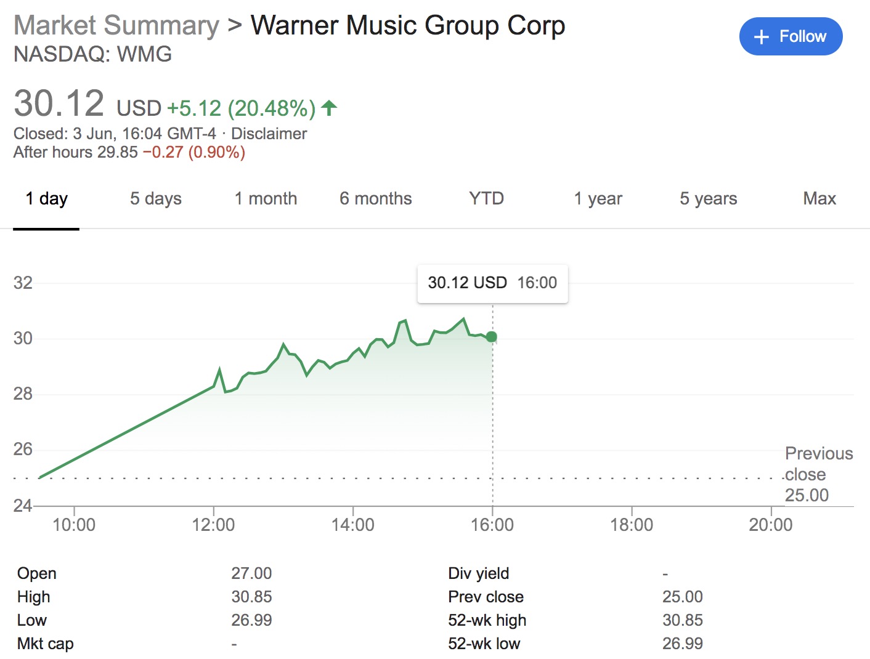This screenshot has height=659, width=870.
Task: Open the 1 month price chart
Action: 266,198
